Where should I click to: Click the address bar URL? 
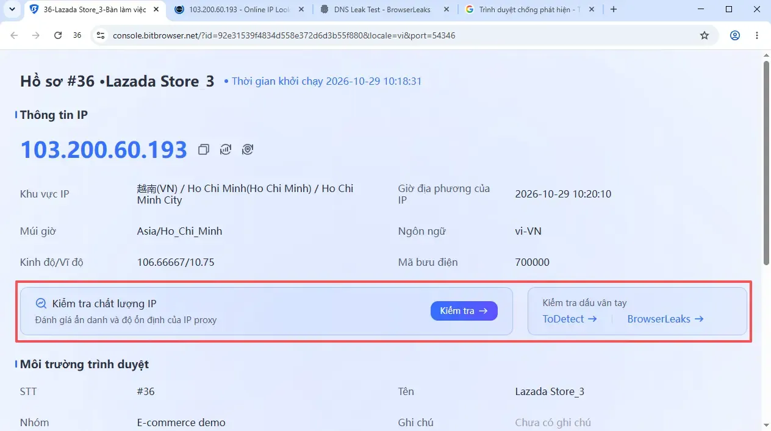pyautogui.click(x=284, y=35)
